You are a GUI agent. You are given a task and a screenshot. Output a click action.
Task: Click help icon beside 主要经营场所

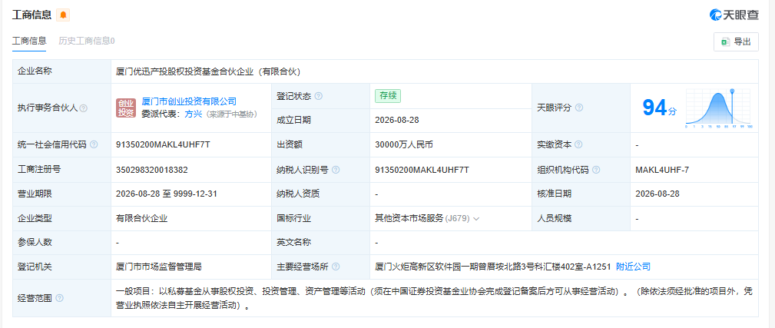point(336,267)
